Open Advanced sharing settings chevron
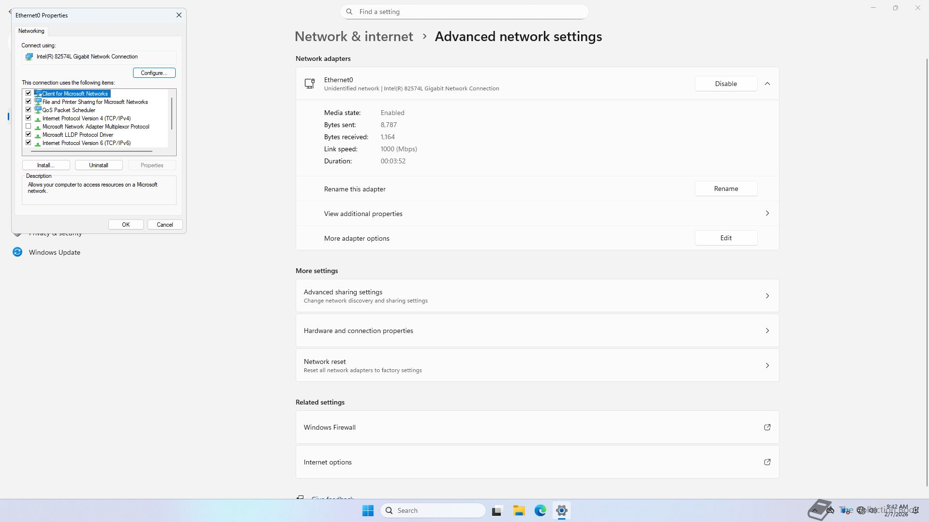The height and width of the screenshot is (522, 929). (x=767, y=296)
